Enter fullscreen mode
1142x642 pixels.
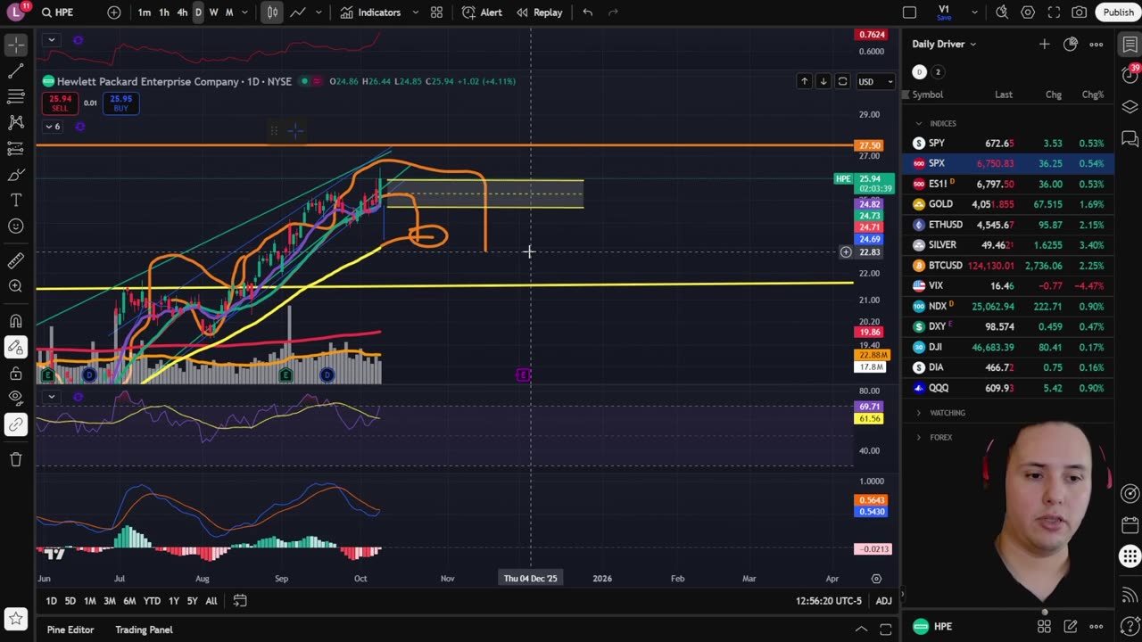1054,12
